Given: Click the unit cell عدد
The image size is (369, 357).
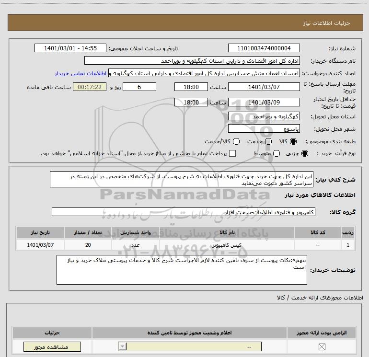Looking at the screenshot, I should [136, 245].
